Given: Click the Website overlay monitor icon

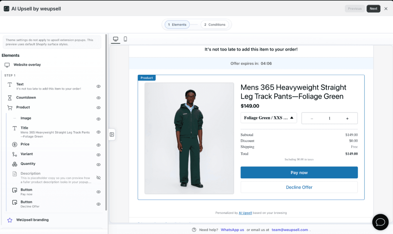Looking at the screenshot, I should 7,65.
